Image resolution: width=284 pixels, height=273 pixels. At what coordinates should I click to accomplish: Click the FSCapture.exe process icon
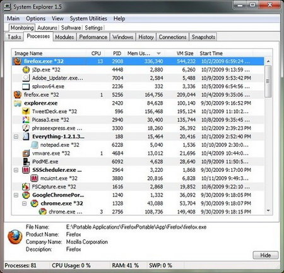coord(26,186)
